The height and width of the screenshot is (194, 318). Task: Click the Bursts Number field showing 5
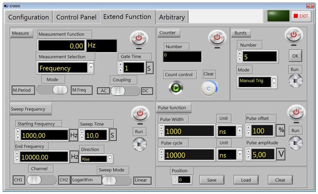coord(260,56)
